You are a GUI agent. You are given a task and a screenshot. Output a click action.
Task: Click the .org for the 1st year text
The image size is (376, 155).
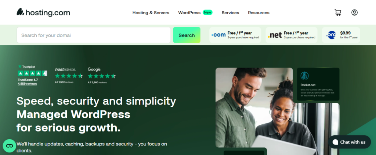pyautogui.click(x=349, y=37)
